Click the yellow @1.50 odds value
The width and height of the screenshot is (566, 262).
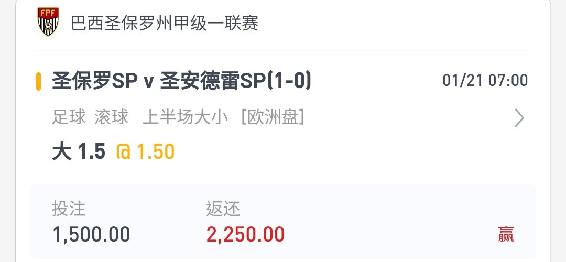coord(145,151)
